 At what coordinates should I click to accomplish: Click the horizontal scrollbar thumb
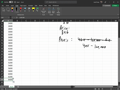click(94, 87)
